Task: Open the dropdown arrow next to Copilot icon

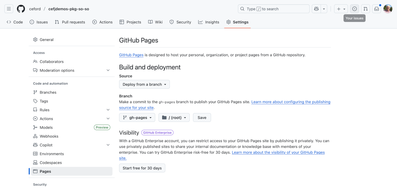Action: [x=324, y=9]
